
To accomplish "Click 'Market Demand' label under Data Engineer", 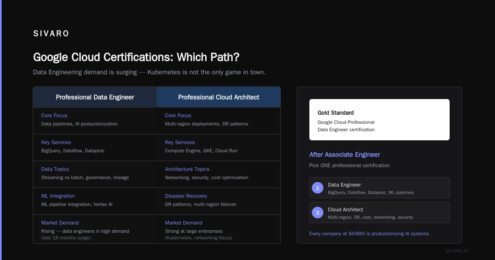I will click(x=60, y=223).
